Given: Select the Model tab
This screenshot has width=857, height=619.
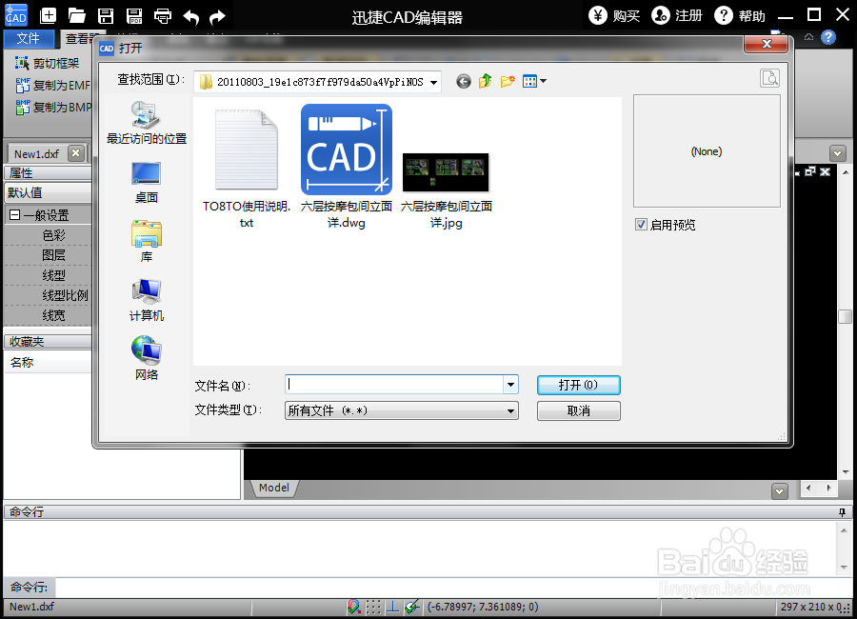Looking at the screenshot, I should pyautogui.click(x=272, y=488).
